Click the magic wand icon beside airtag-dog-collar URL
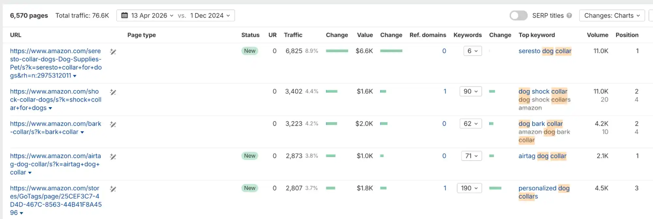 (x=113, y=156)
